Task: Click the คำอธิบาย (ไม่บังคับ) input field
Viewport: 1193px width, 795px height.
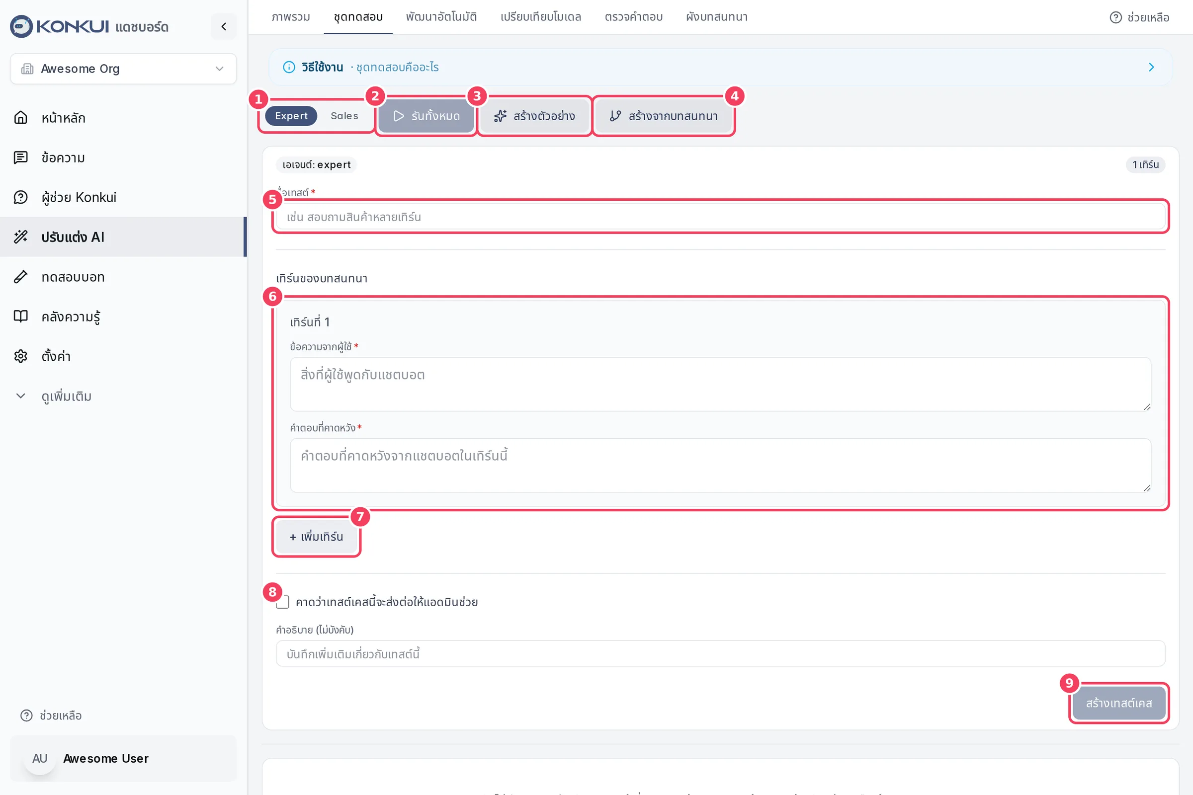Action: click(720, 653)
